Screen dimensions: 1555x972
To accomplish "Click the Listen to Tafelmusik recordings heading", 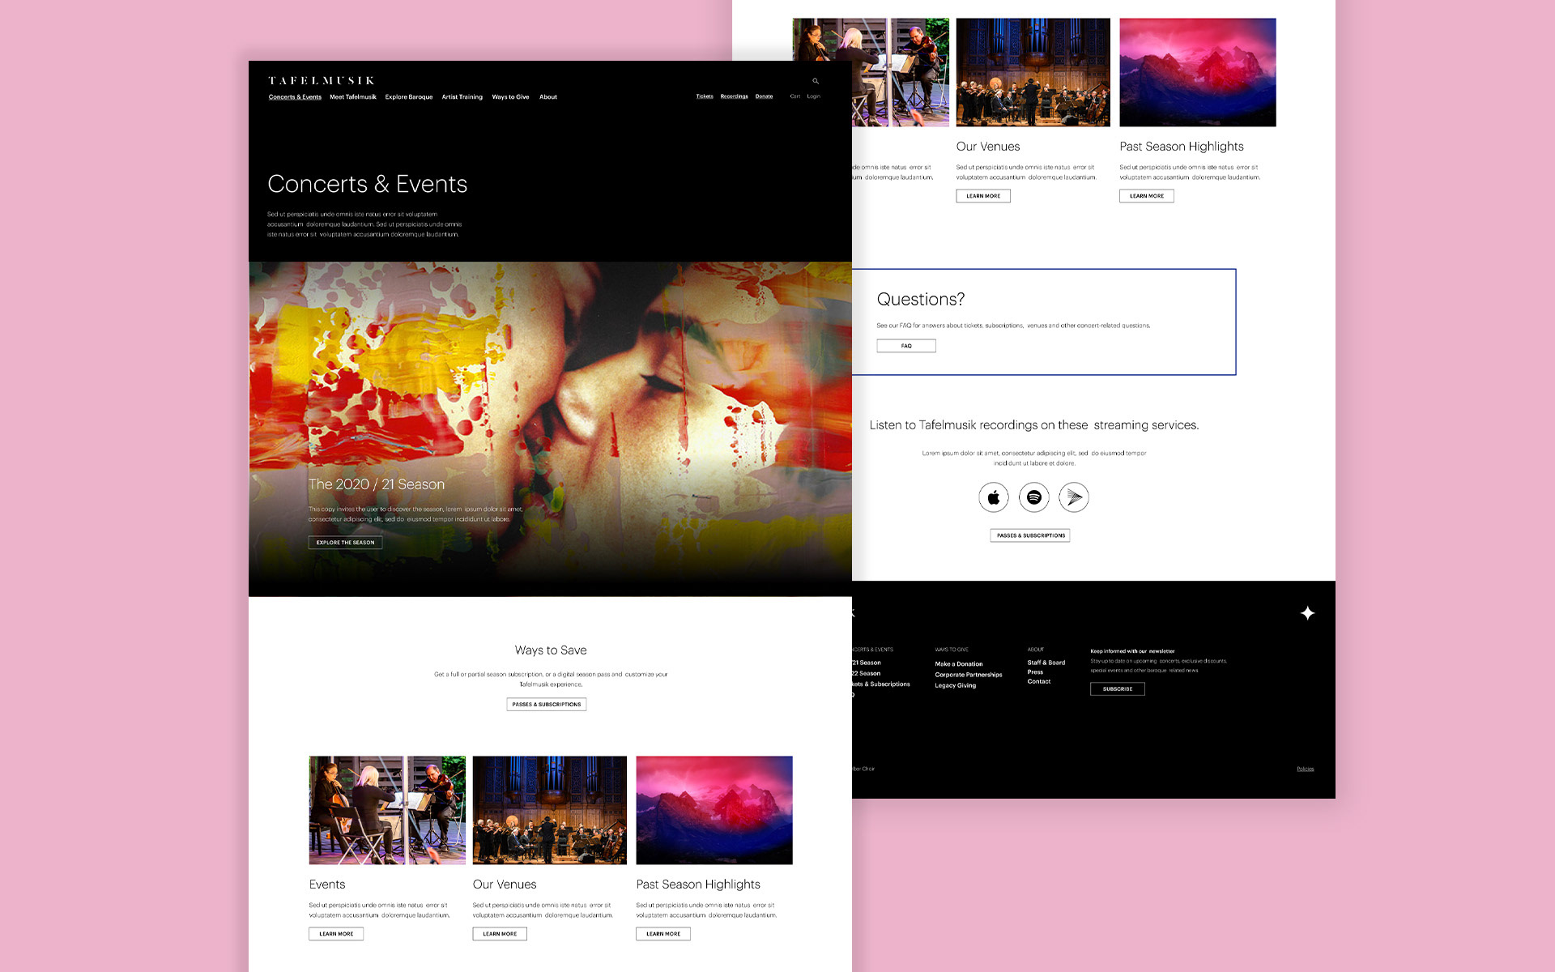I will [x=1034, y=425].
